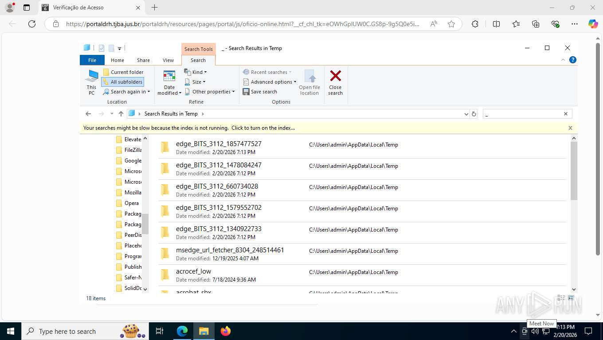This screenshot has height=340, width=603.
Task: Open new Edge tab plus button
Action: (x=154, y=8)
